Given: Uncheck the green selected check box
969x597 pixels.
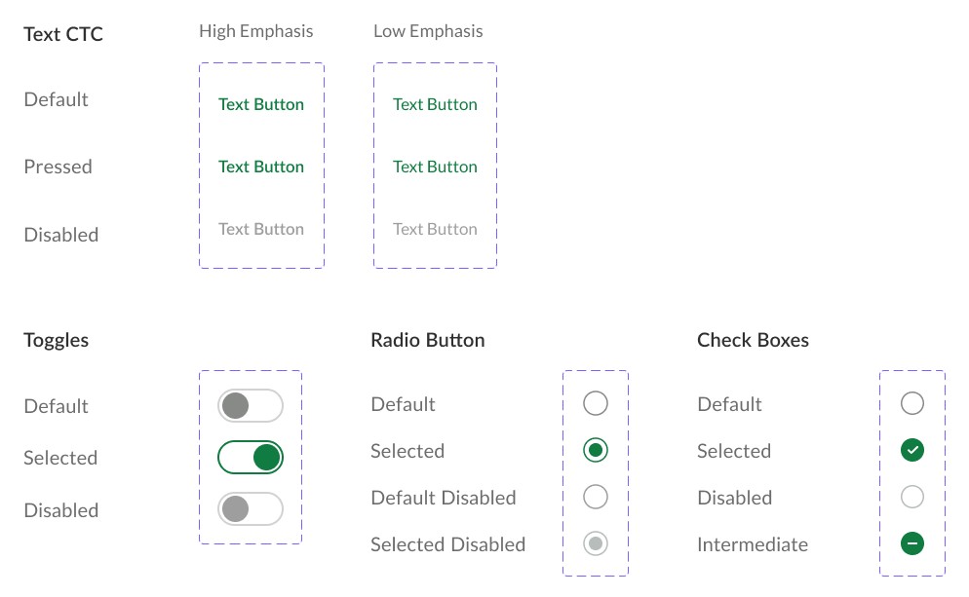Looking at the screenshot, I should pyautogui.click(x=911, y=450).
